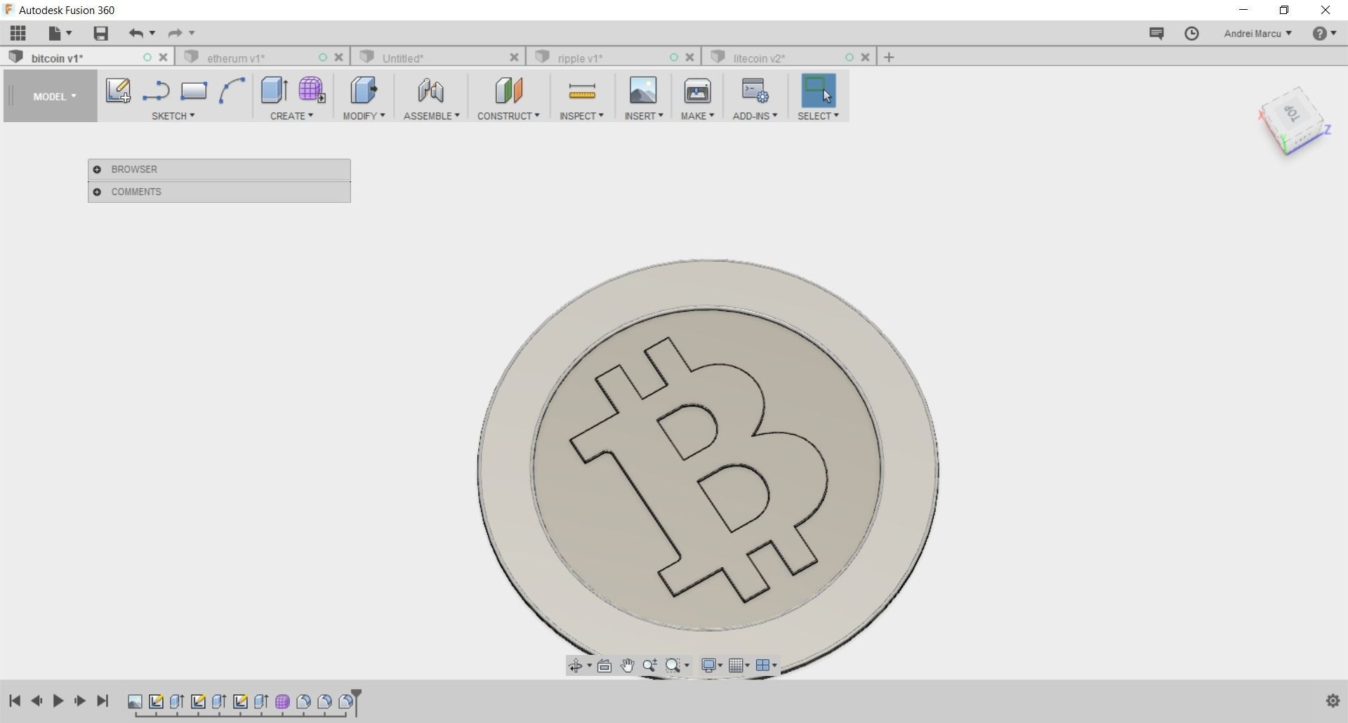
Task: Activate the Select tool icon
Action: point(818,91)
